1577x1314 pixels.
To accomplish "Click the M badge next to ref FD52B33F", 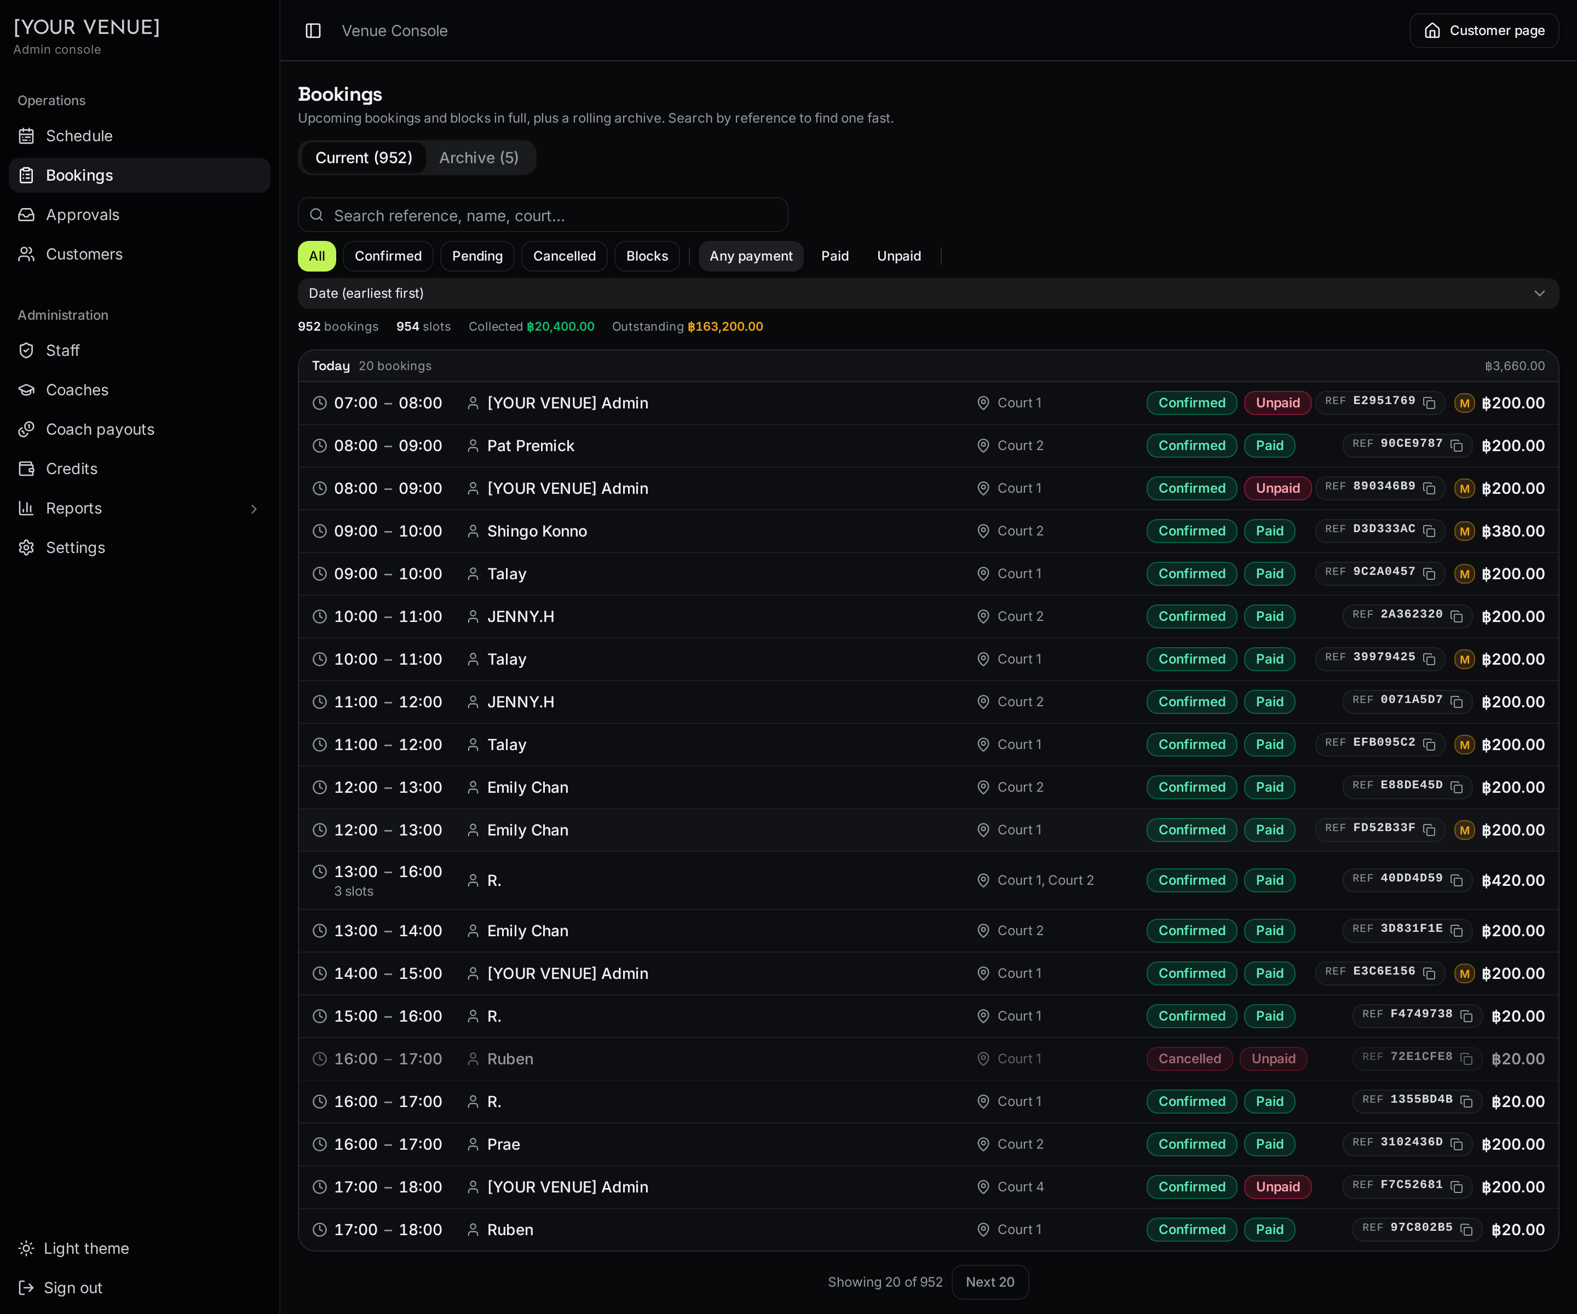I will coord(1464,831).
